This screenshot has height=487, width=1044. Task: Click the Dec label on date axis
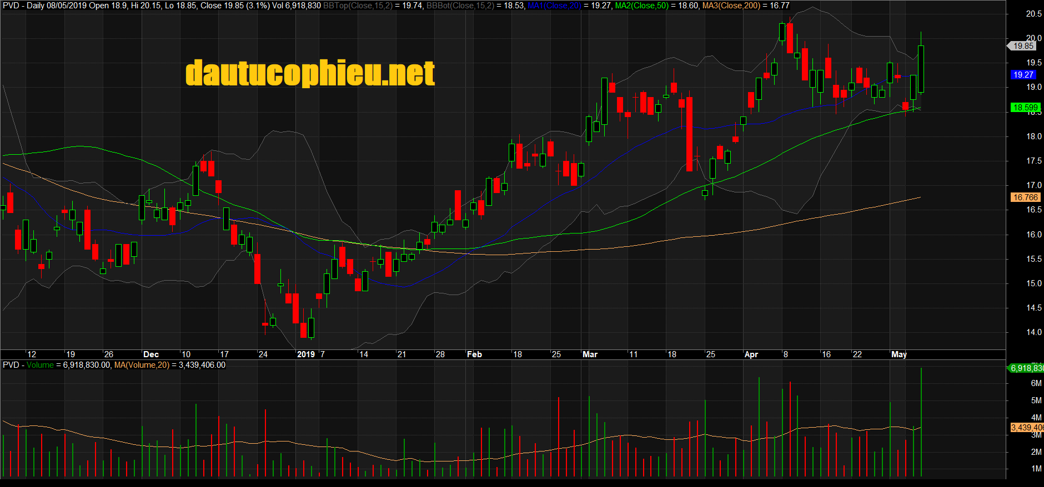pos(150,354)
